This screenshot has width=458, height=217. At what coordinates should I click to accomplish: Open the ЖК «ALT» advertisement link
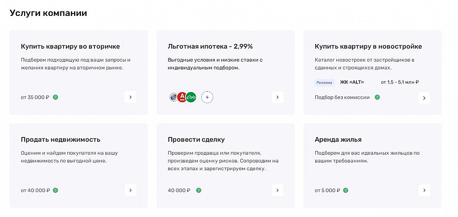pos(352,82)
